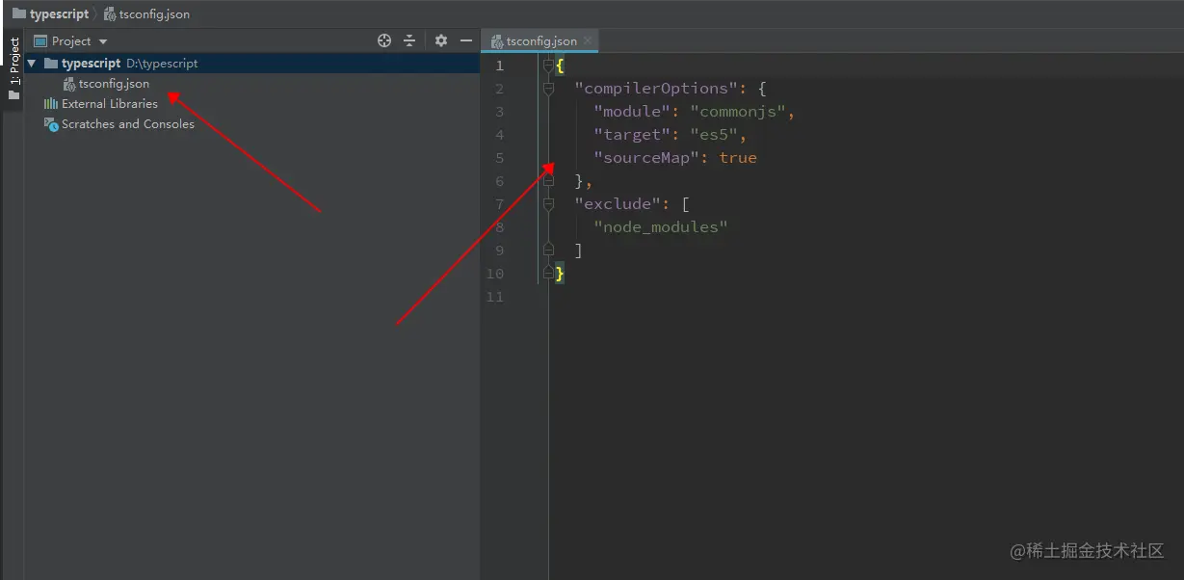Collapse the compilerOptions block via gutter arrow
The image size is (1184, 580).
tap(548, 88)
